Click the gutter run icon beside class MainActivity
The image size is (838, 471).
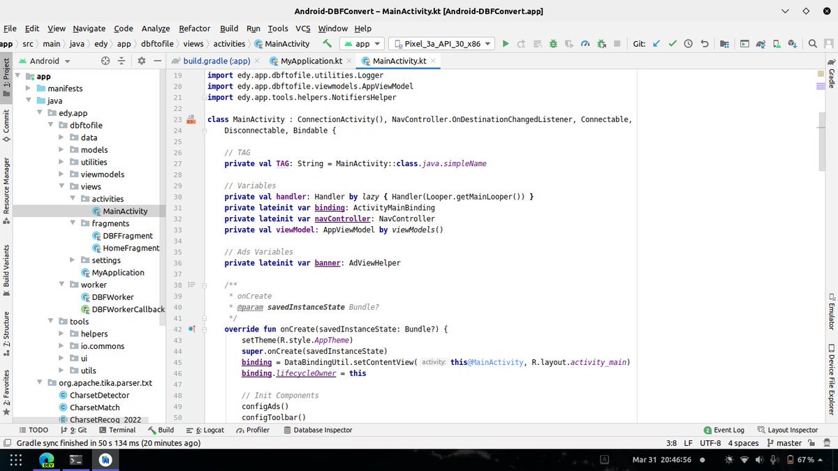pyautogui.click(x=191, y=120)
